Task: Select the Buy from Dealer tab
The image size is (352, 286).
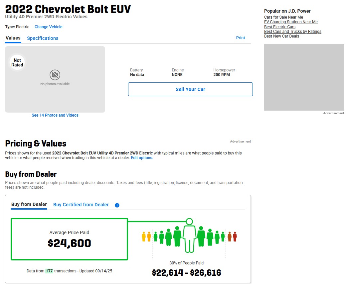Action: [29, 204]
